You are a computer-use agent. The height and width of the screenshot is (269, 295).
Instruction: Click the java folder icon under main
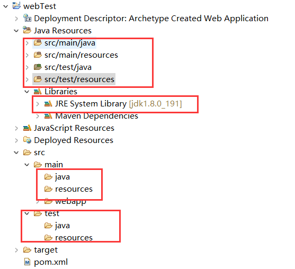[48, 177]
